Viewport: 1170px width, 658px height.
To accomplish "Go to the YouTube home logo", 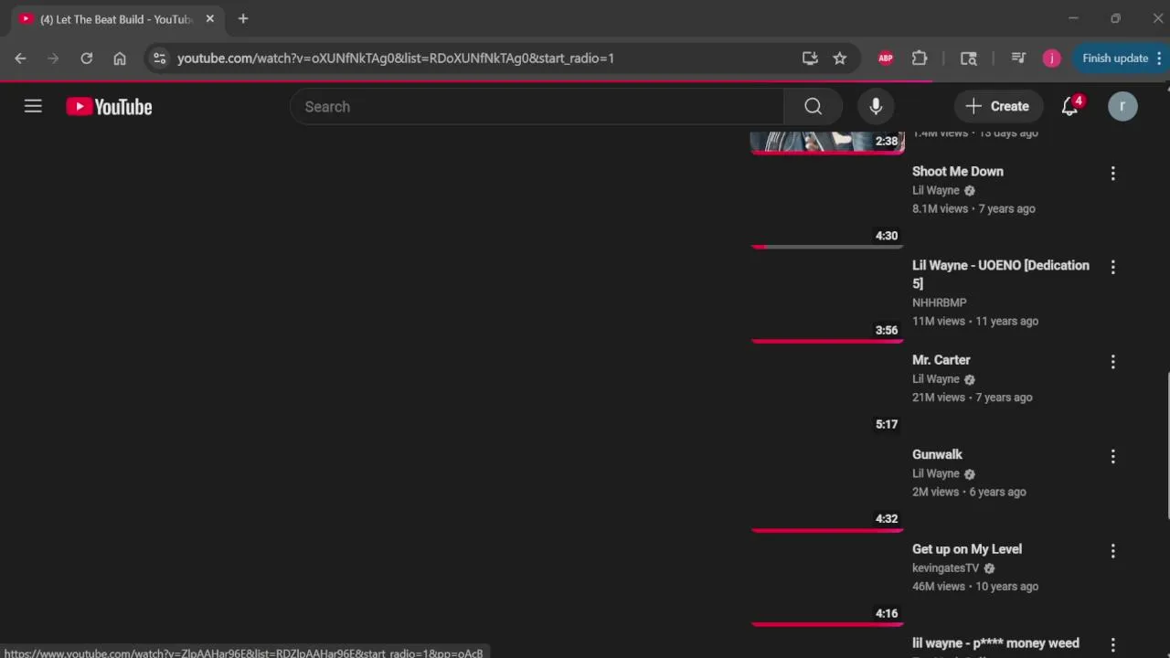I will click(x=109, y=107).
